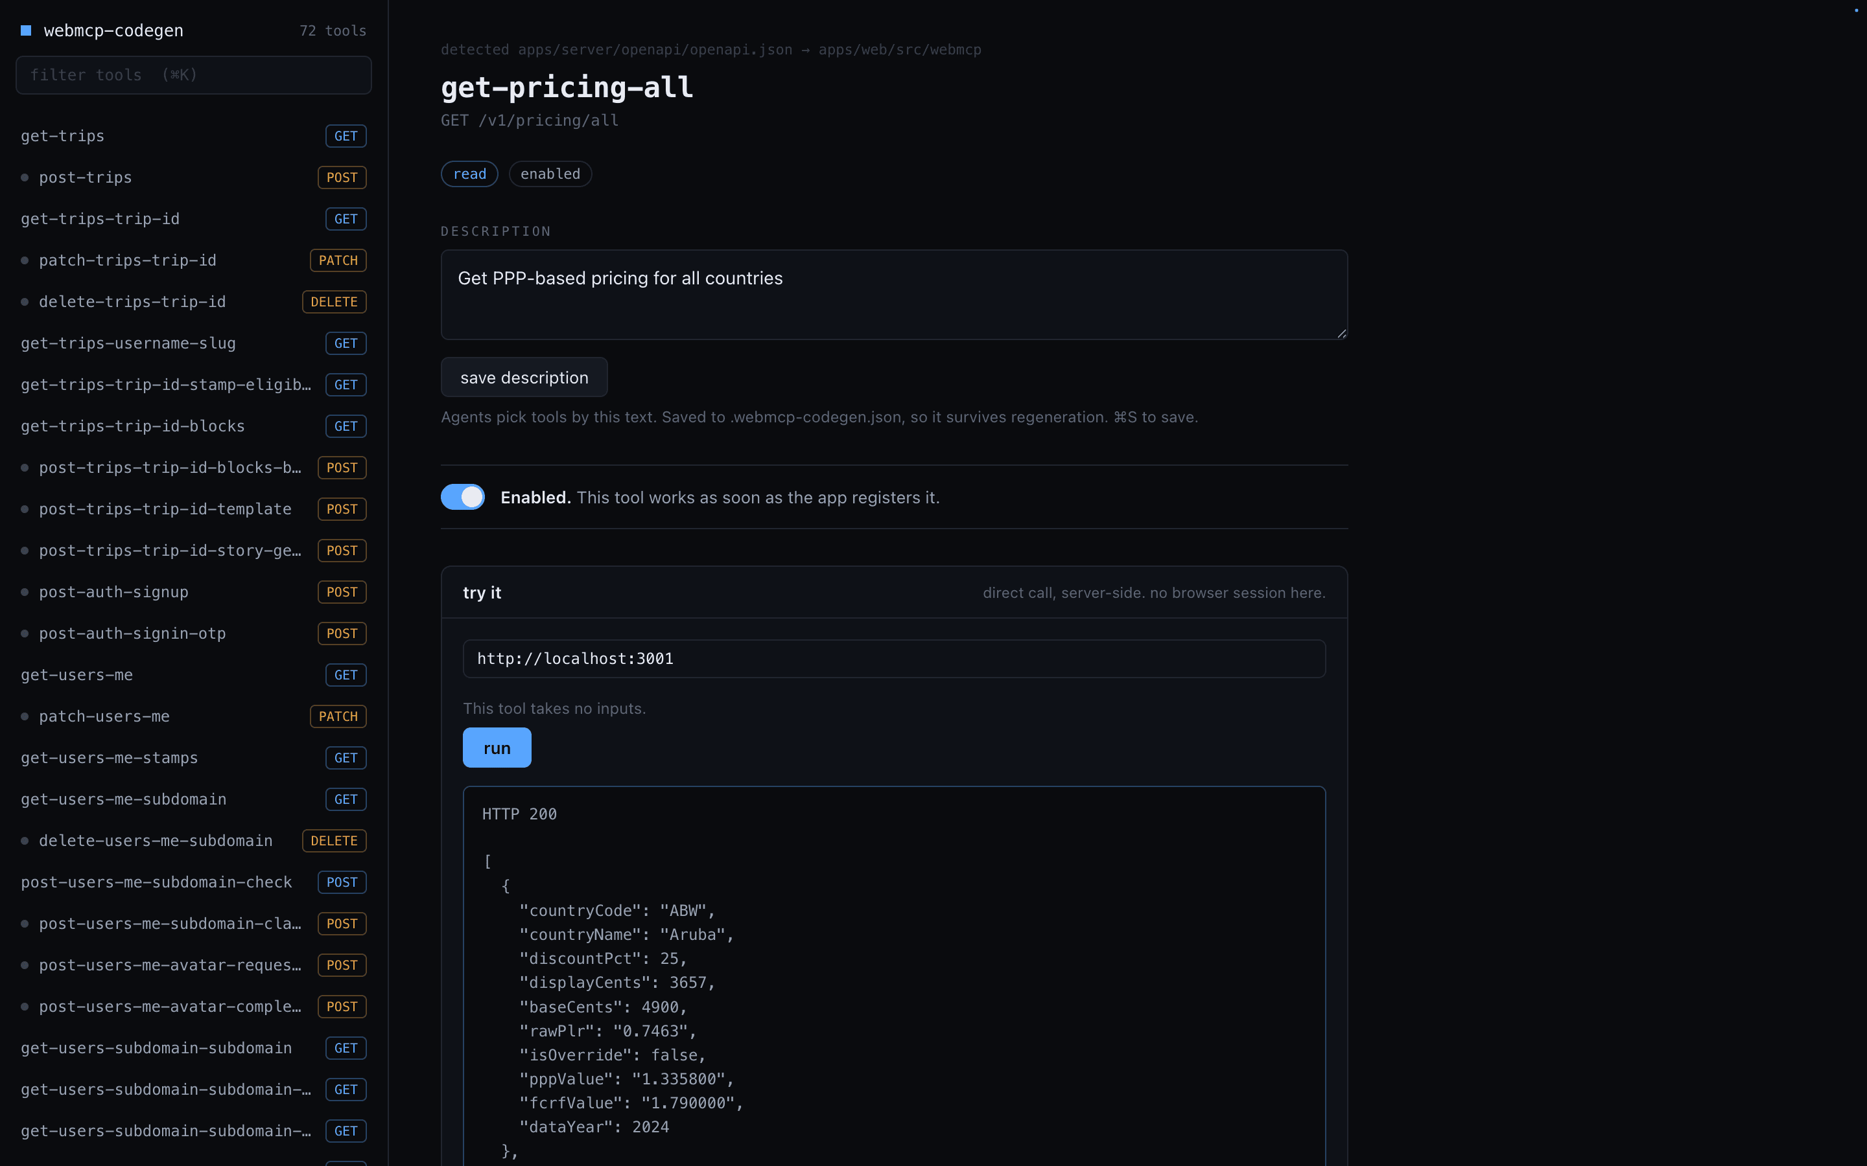Open post-trips-trip-id-template tool
The image size is (1867, 1166).
coord(194,509)
